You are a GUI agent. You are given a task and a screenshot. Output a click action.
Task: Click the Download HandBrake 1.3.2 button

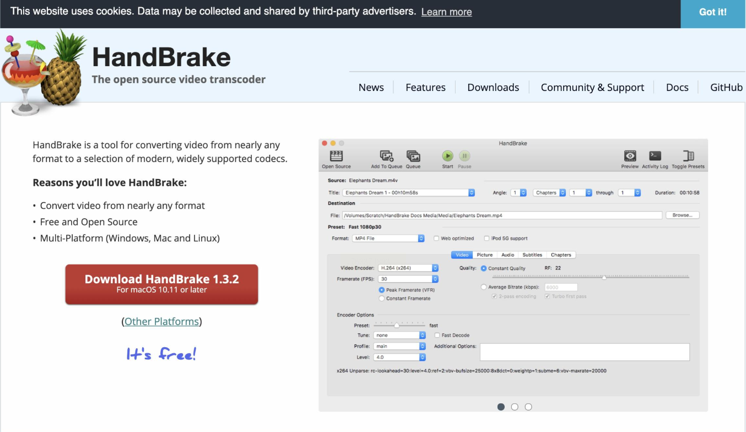coord(161,284)
